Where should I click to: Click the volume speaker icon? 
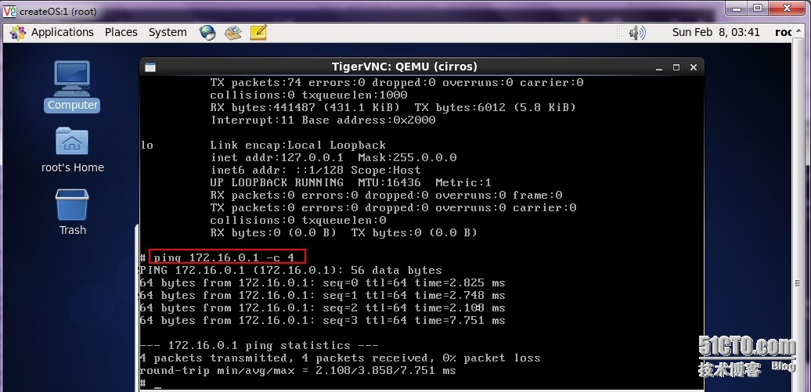(636, 32)
